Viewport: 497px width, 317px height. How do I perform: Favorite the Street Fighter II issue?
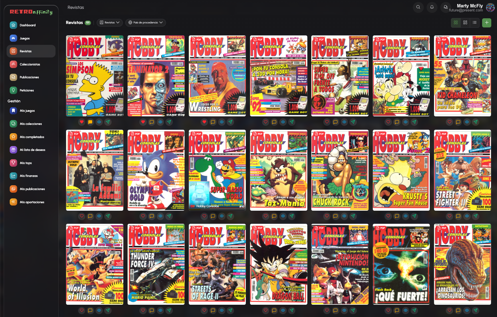[x=450, y=216]
